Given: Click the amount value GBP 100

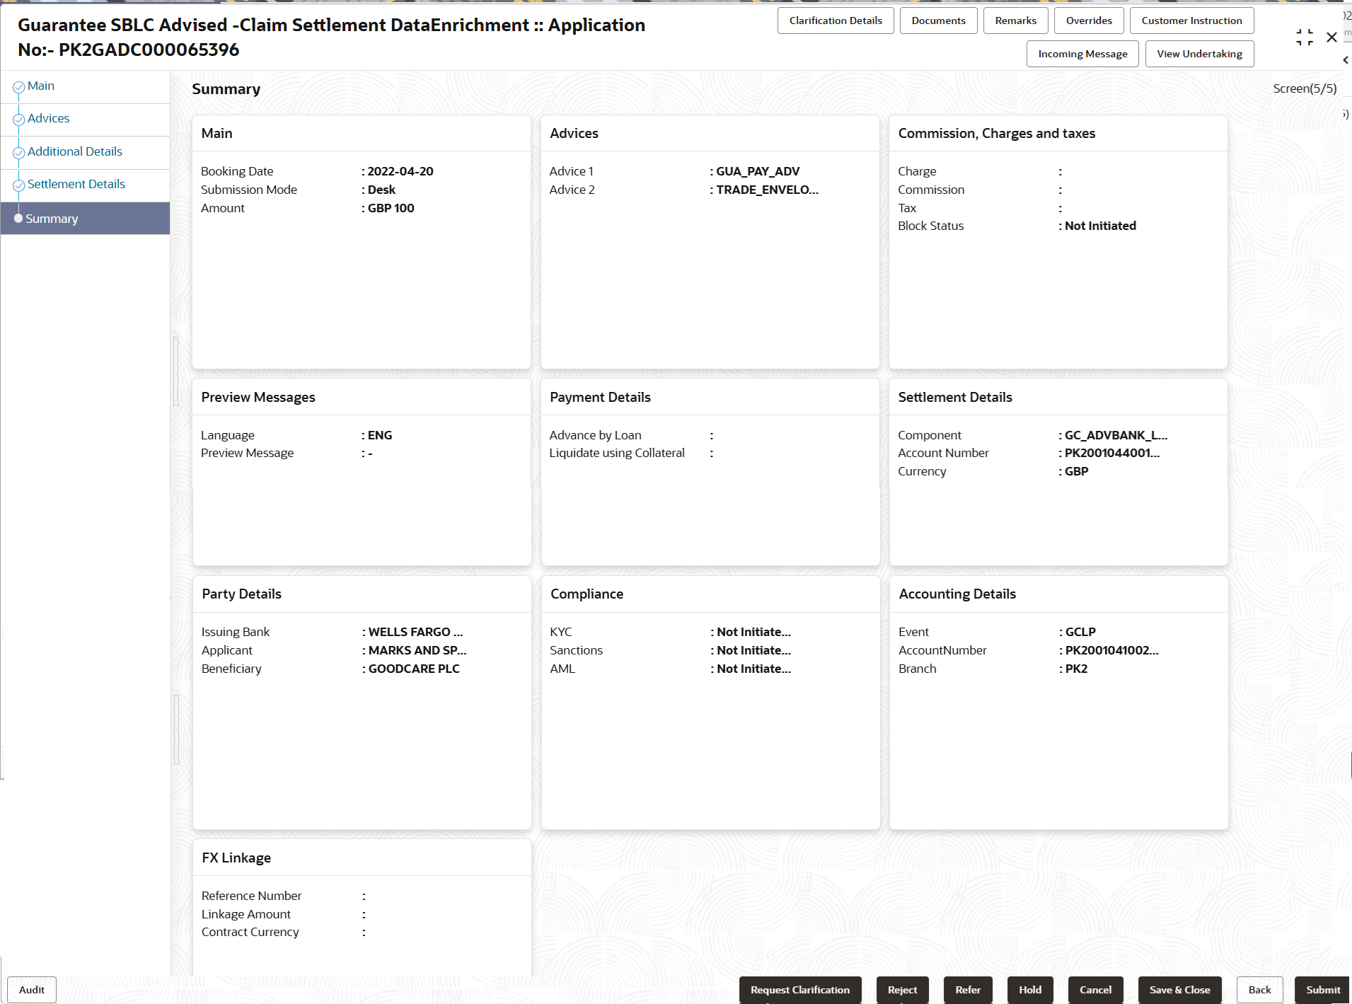Looking at the screenshot, I should click(x=391, y=208).
